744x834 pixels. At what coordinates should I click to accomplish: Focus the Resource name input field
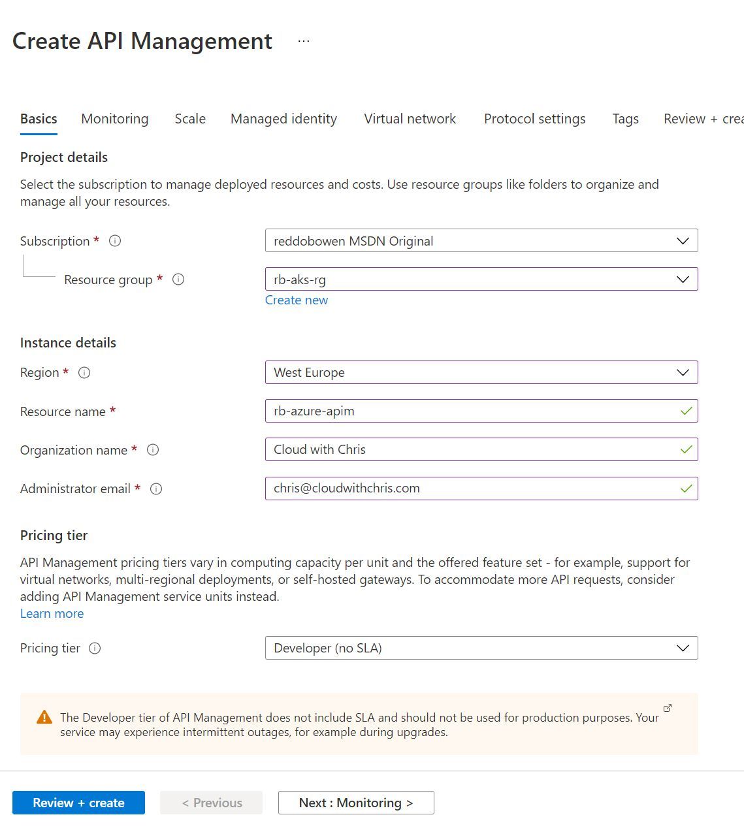[481, 411]
